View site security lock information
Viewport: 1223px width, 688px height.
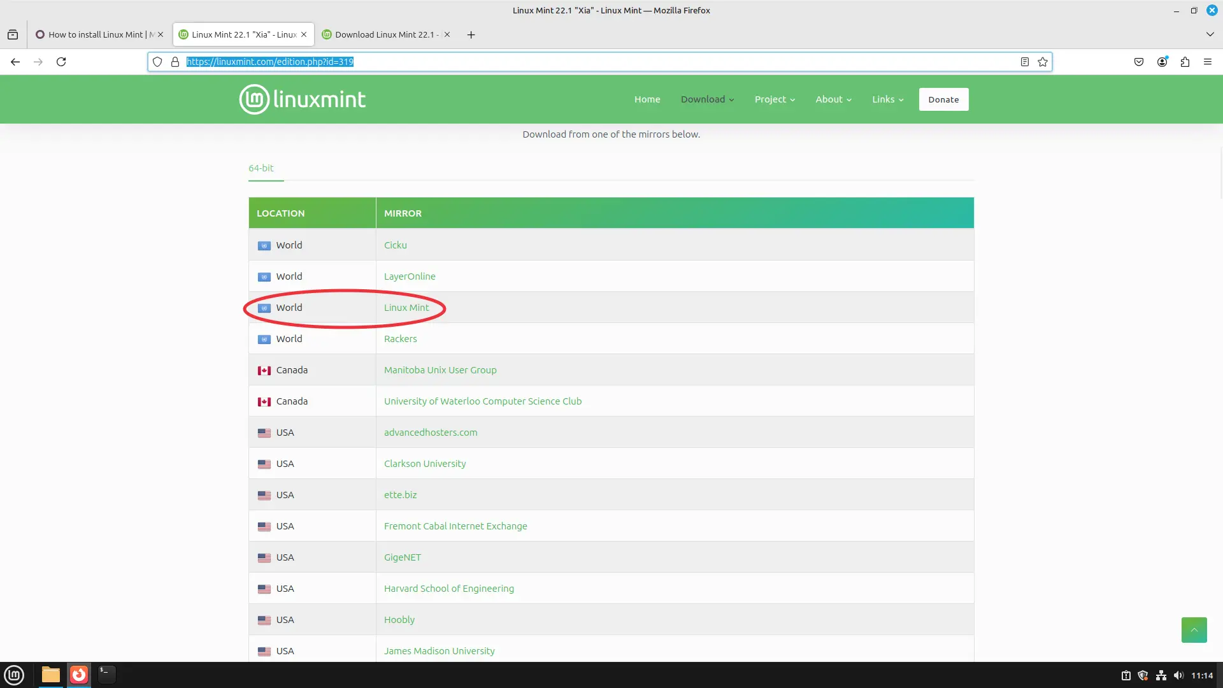click(x=175, y=62)
